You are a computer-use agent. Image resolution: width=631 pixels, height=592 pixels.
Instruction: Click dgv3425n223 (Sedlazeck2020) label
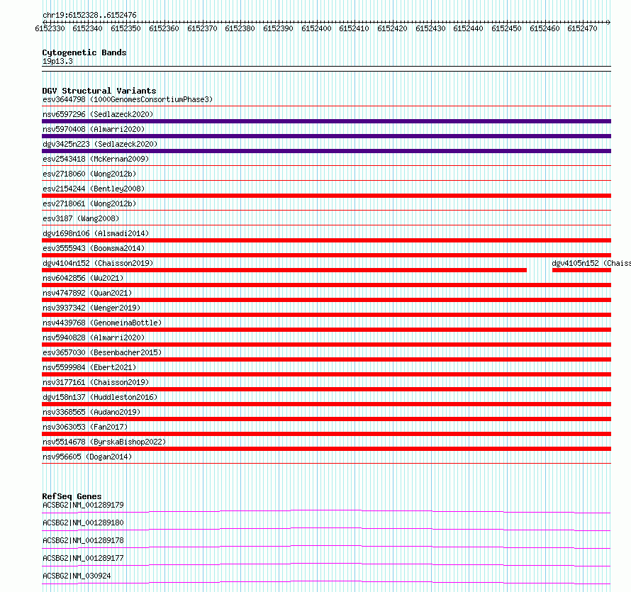100,144
